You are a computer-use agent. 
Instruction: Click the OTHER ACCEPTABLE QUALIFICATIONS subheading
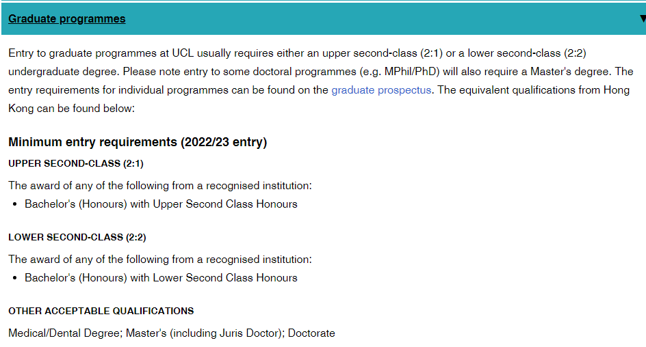coord(101,311)
